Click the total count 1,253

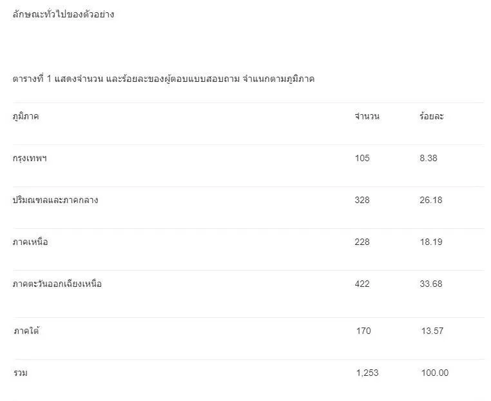(367, 373)
